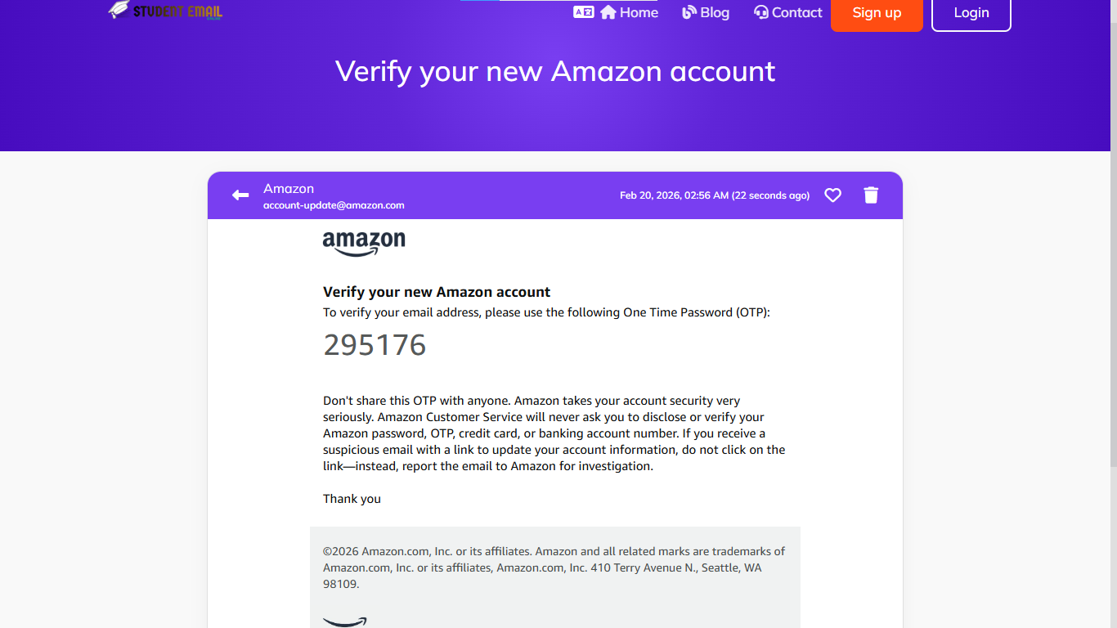1117x628 pixels.
Task: Toggle the heart favorite icon
Action: point(832,195)
